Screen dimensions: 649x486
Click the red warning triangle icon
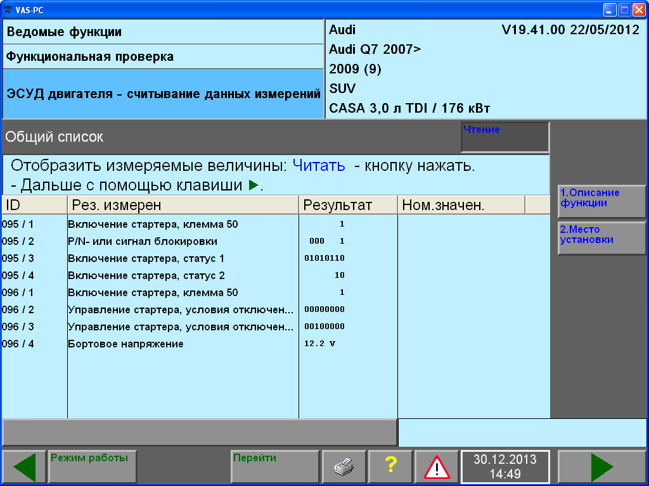point(437,467)
